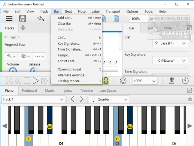Open the track effects swirl dropdown
Image resolution: width=194 pixels, height=146 pixels.
pyautogui.click(x=25, y=56)
